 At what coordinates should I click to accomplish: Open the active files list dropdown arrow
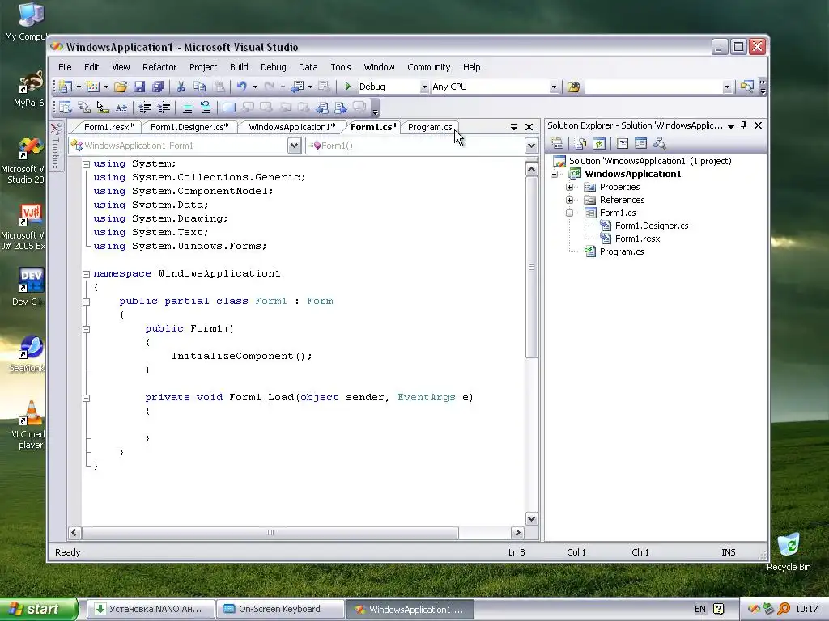(514, 127)
